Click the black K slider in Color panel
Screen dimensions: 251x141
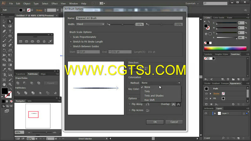[x=227, y=38]
